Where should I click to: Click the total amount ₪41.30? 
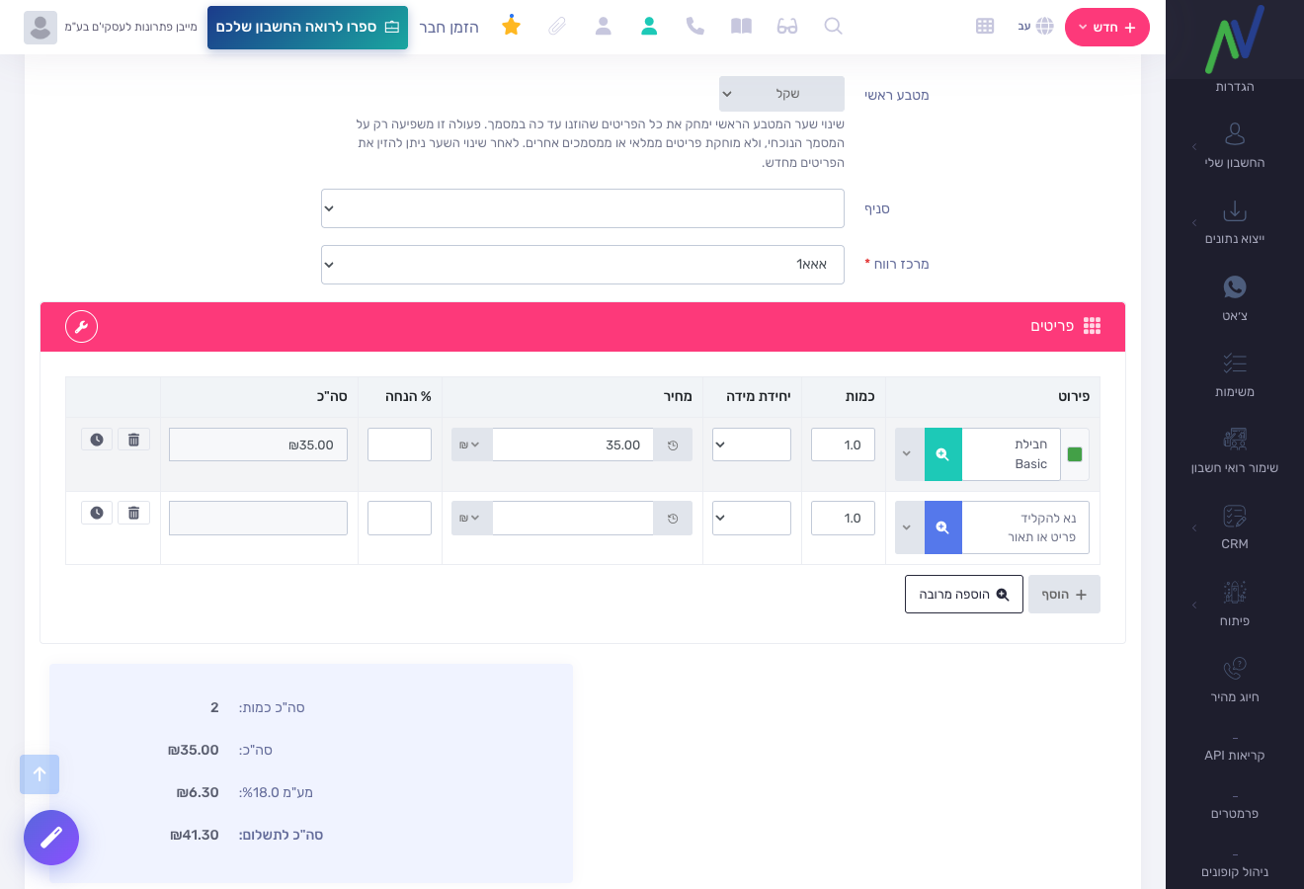(x=195, y=835)
